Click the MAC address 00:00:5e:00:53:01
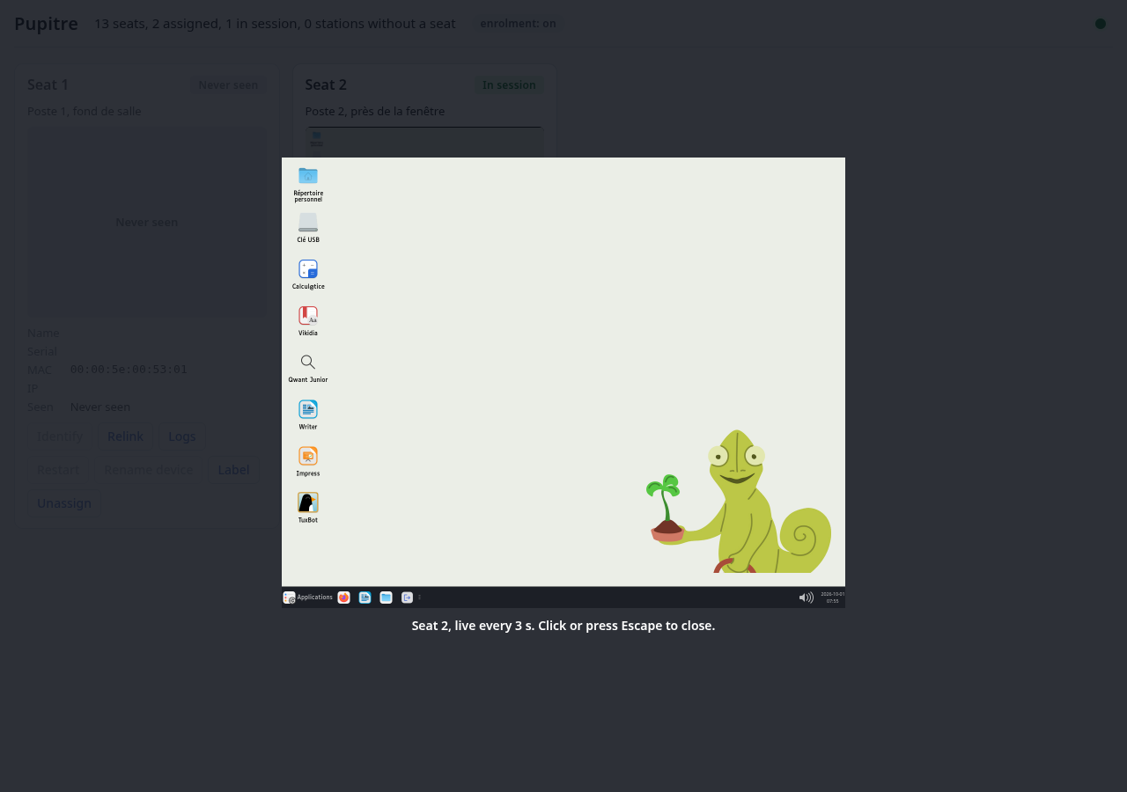 (129, 370)
